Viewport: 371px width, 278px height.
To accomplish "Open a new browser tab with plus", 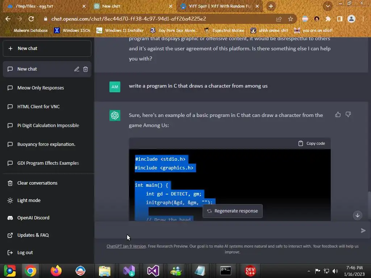I will tap(271, 6).
